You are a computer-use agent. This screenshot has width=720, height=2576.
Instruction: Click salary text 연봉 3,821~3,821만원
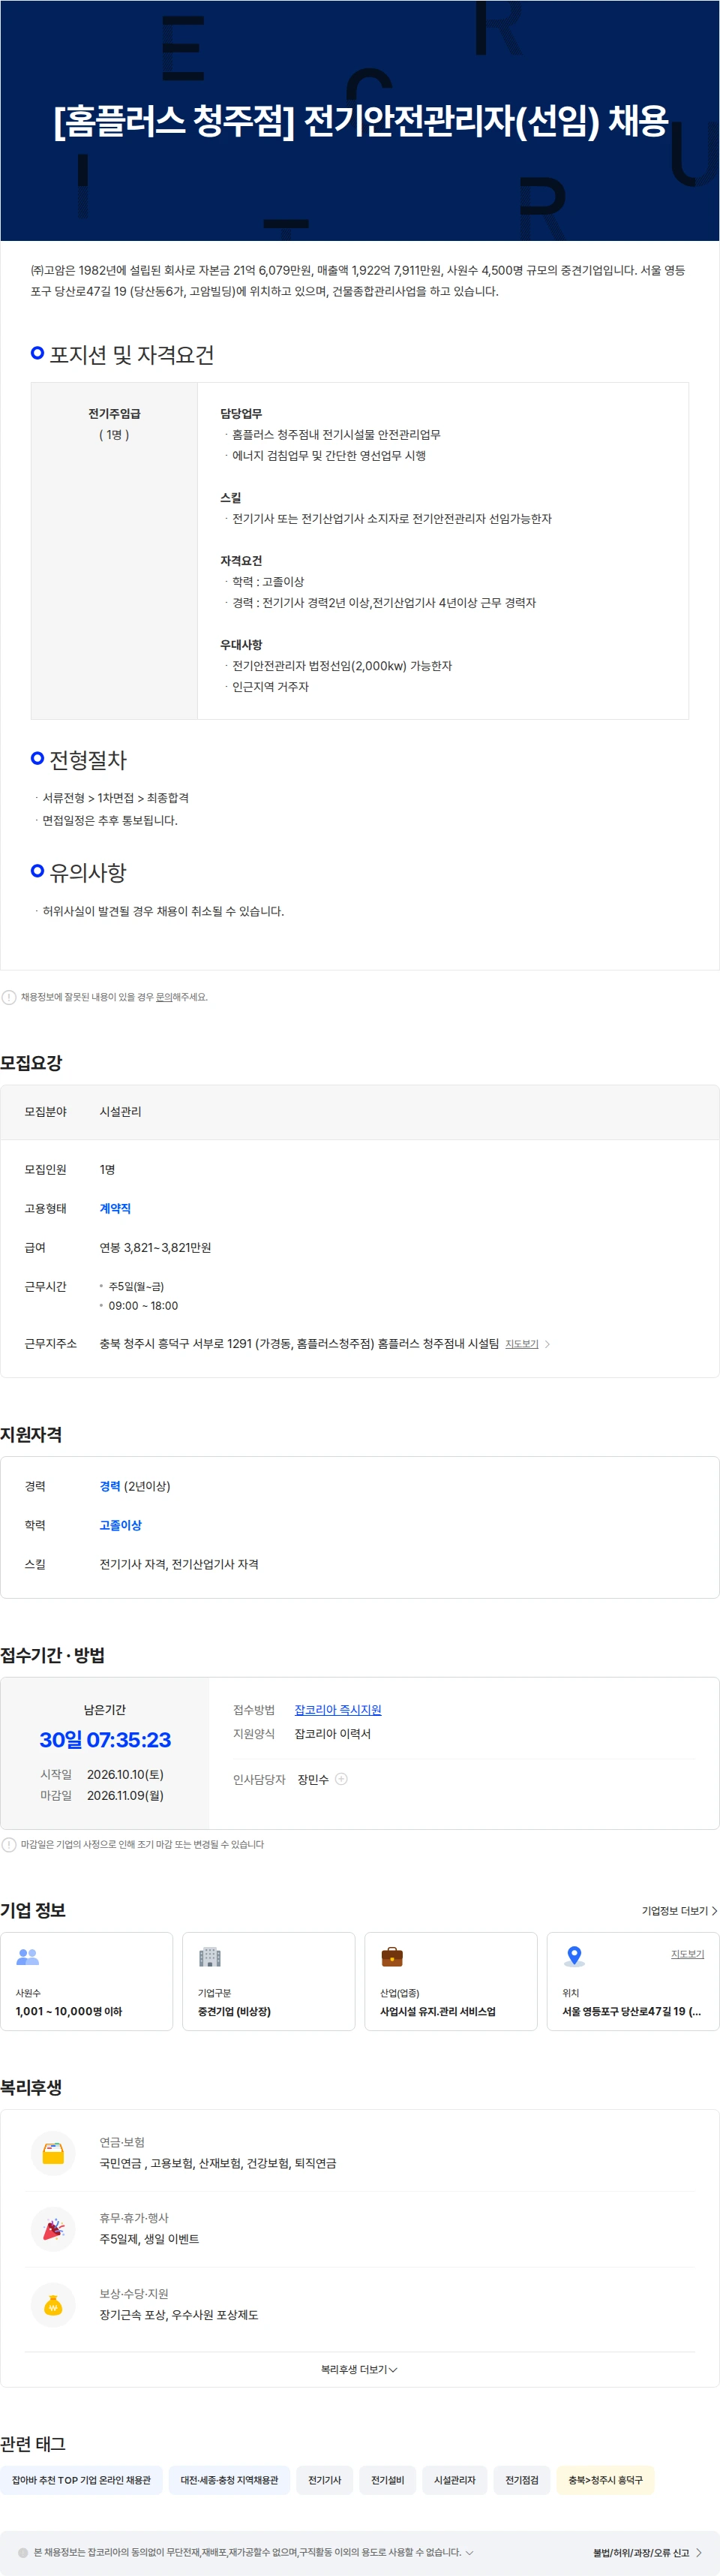154,1248
